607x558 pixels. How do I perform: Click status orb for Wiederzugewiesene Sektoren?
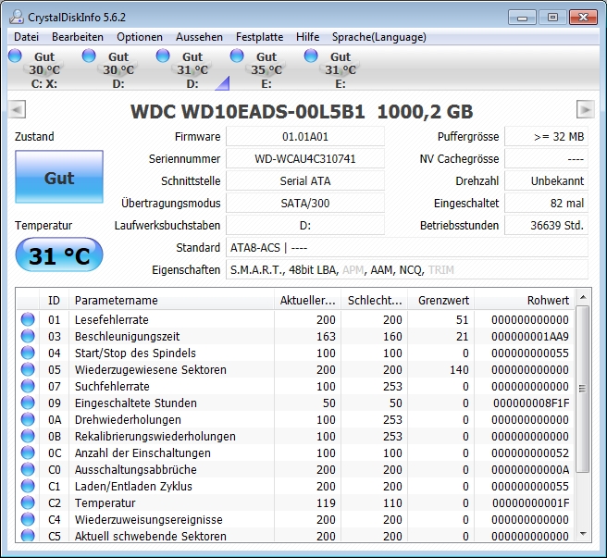click(x=28, y=369)
